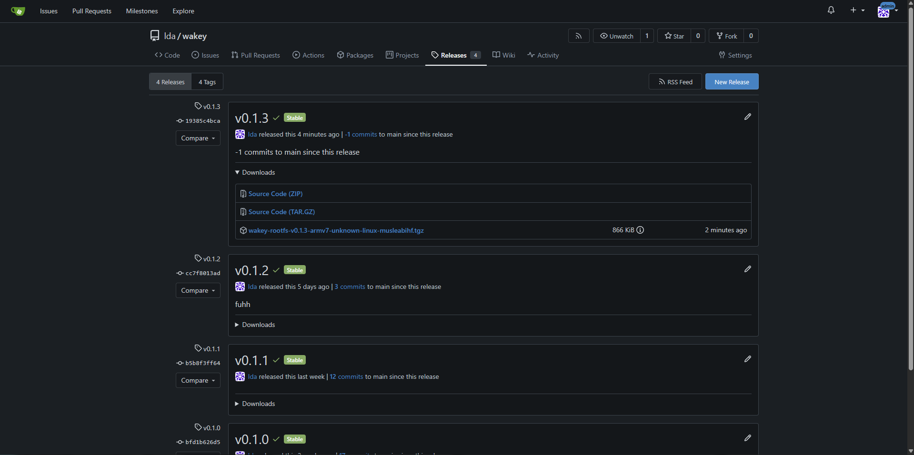Switch to the 4 Tags tab
This screenshot has height=455, width=914.
coord(207,82)
